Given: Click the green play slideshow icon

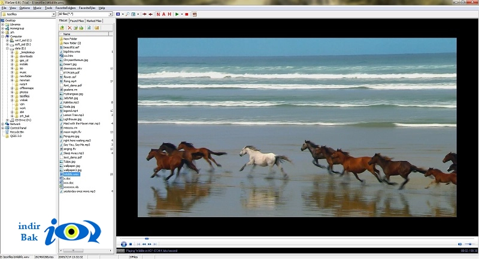Looking at the screenshot, I should click(x=177, y=14).
